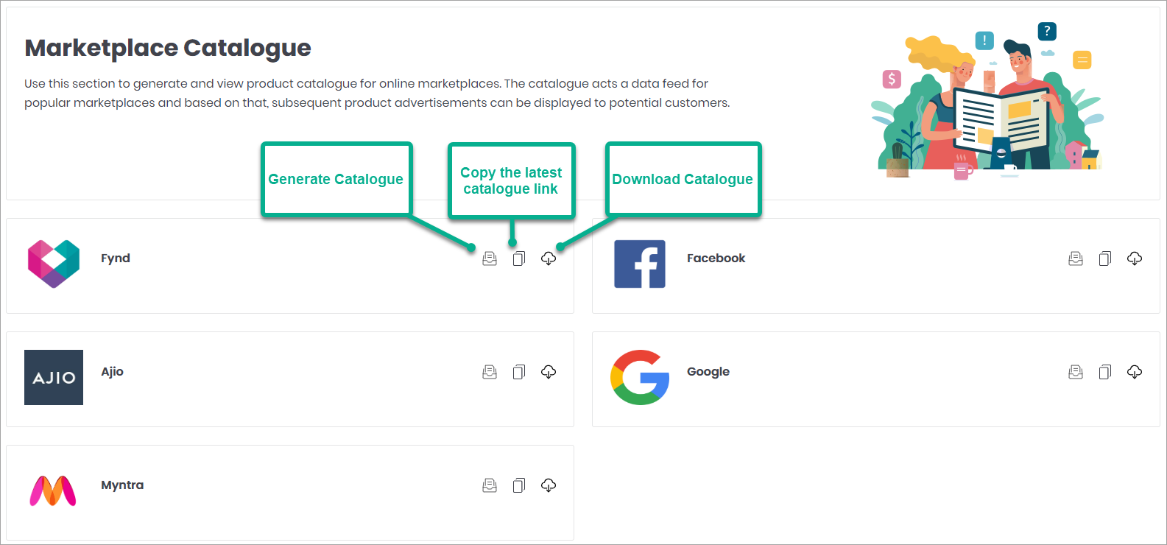Select the Ajio logo image
This screenshot has width=1167, height=545.
(54, 377)
